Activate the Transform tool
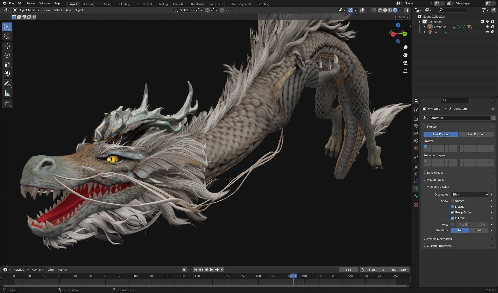Screen dimensions: 498x293 pyautogui.click(x=7, y=73)
